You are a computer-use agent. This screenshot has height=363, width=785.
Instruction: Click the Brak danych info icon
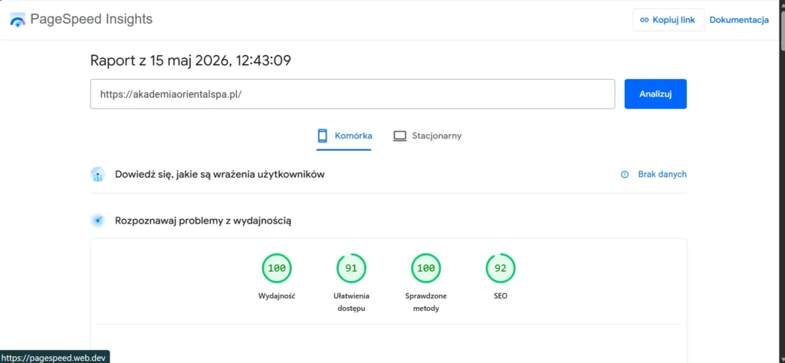(x=624, y=175)
